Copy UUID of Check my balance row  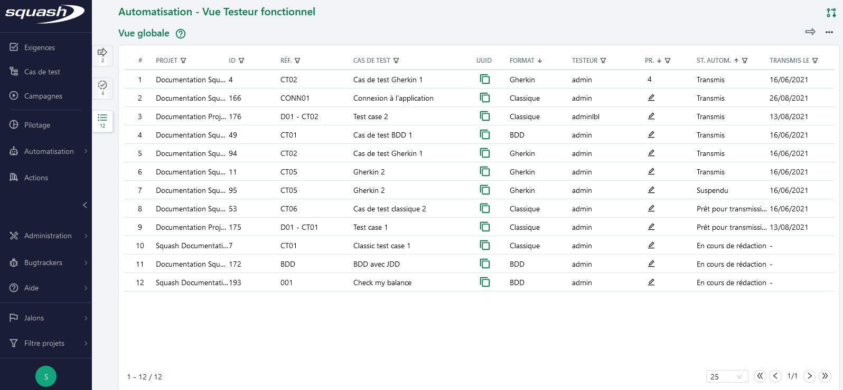pyautogui.click(x=484, y=282)
